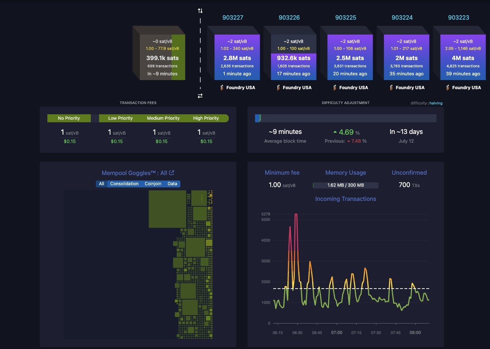
Task: Click the 1.00 sat/vB minimum fee value
Action: tap(282, 185)
